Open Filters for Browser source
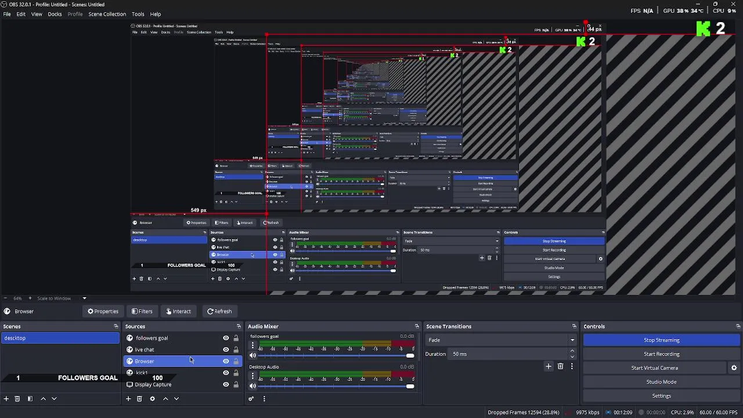Viewport: 743px width, 418px height. click(x=142, y=311)
